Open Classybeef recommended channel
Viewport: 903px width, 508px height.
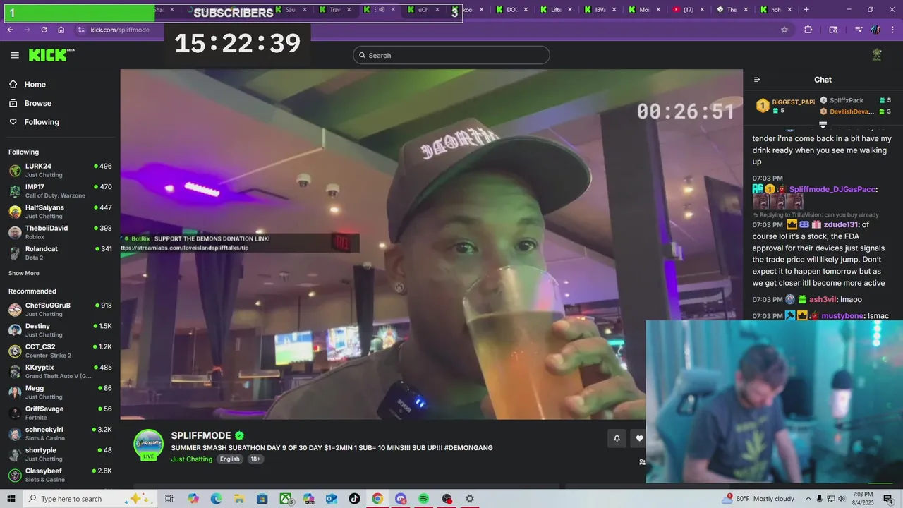coord(60,475)
